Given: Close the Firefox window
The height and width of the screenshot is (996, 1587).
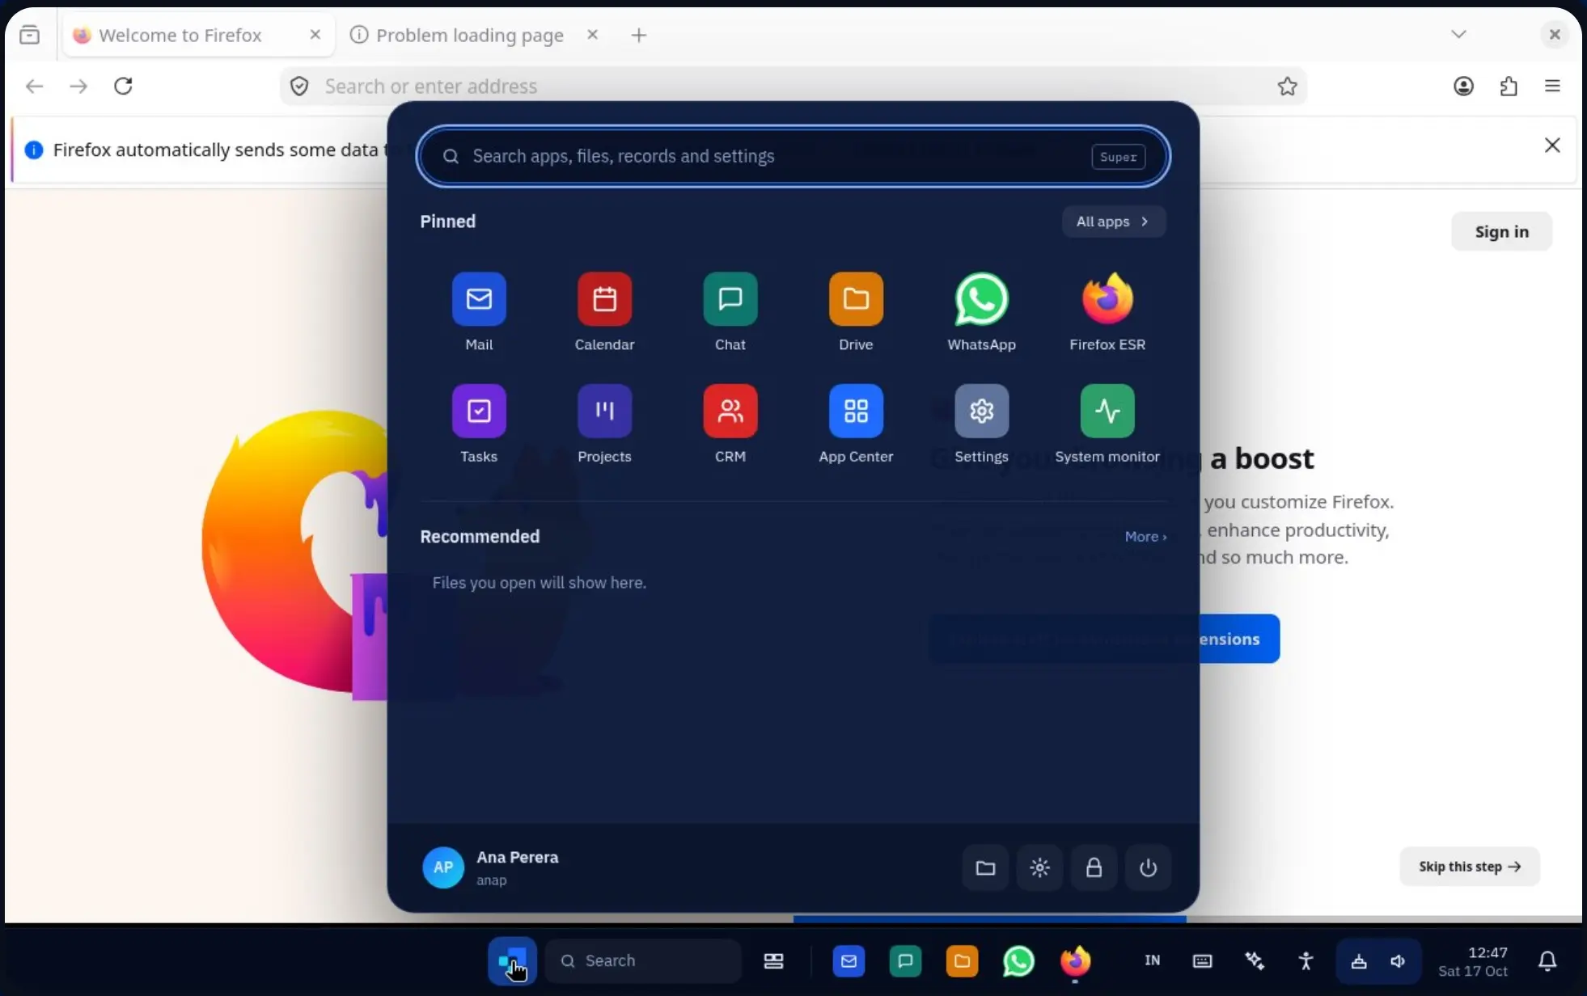Looking at the screenshot, I should point(1554,34).
